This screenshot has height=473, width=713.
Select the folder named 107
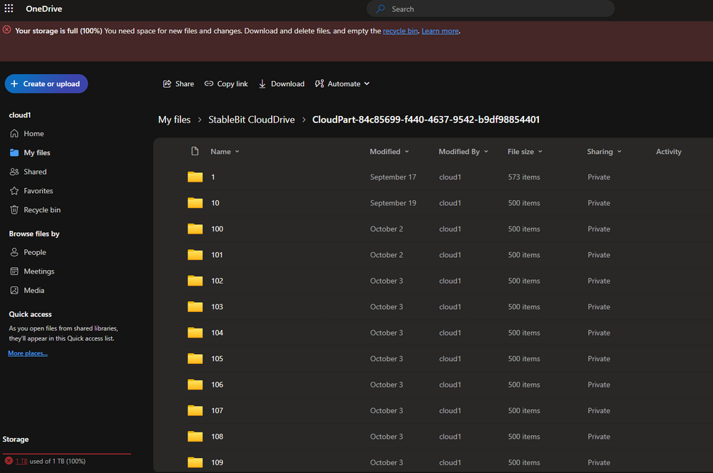click(217, 410)
